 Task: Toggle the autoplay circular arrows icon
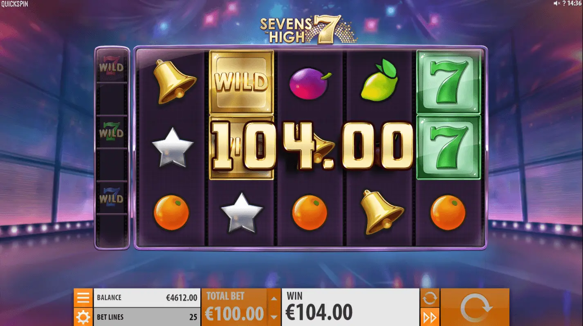pyautogui.click(x=430, y=298)
